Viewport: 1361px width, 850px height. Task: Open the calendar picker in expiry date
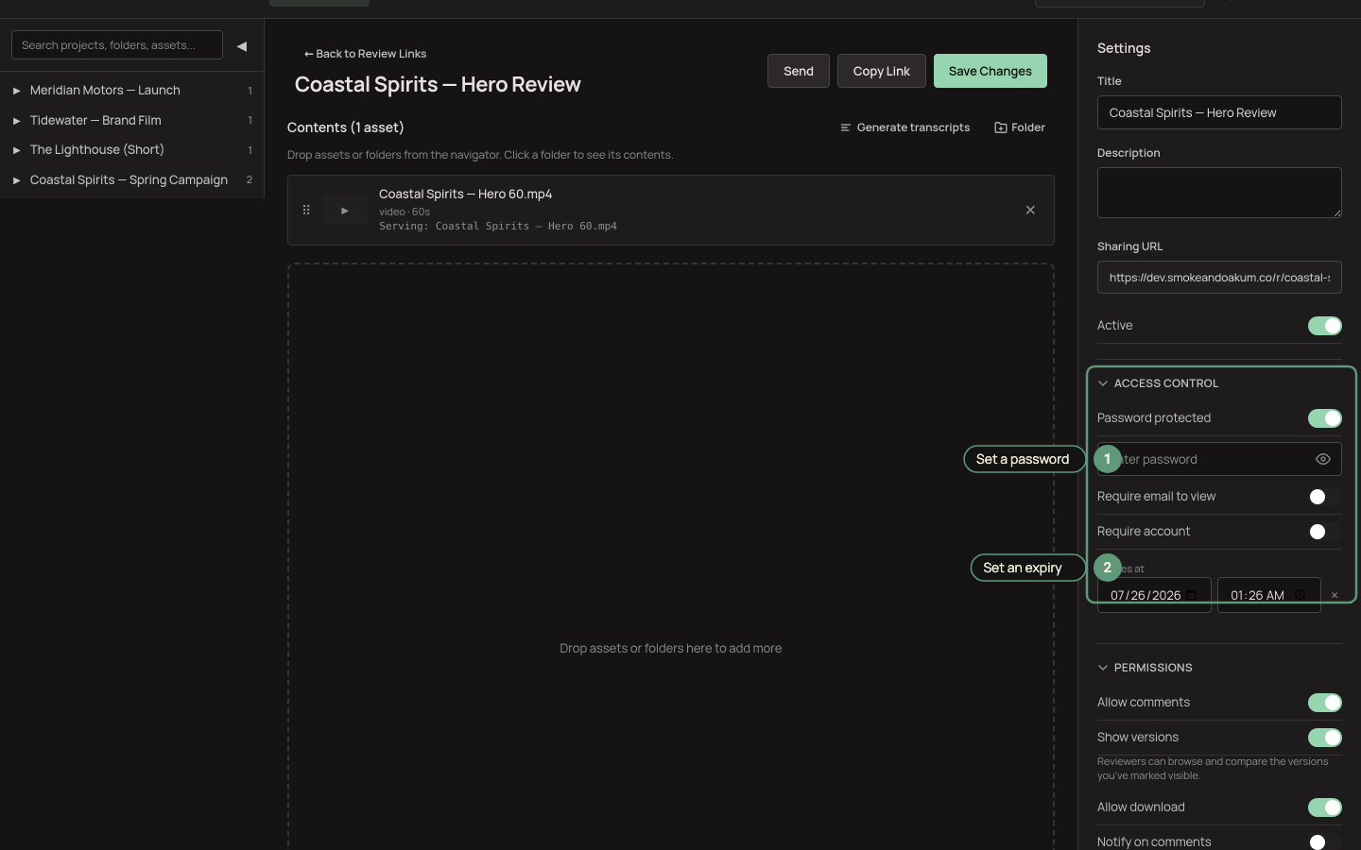(x=1193, y=595)
